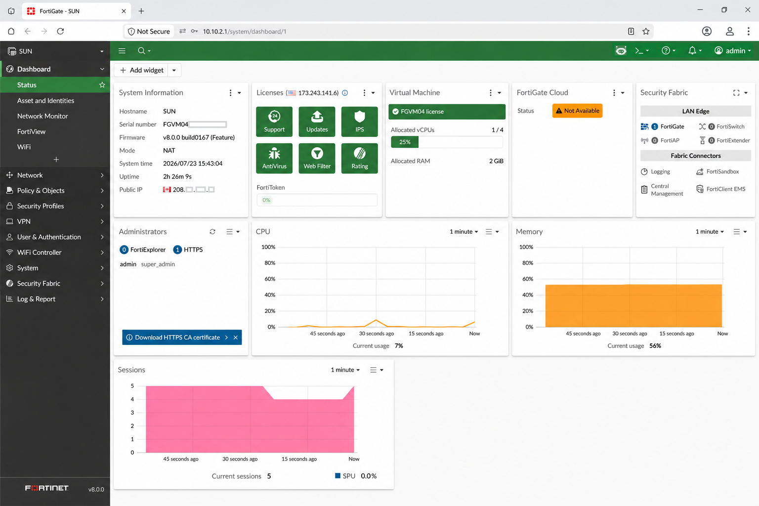Click the FortiAP fabric icon

[x=644, y=140]
